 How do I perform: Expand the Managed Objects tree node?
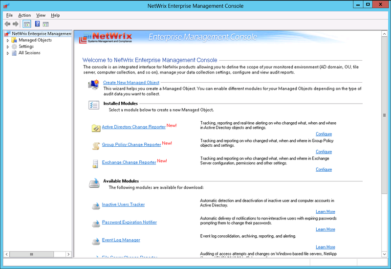pyautogui.click(x=8, y=40)
